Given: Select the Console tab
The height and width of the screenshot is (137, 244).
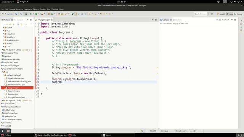Looking at the screenshot, I should (166, 20).
